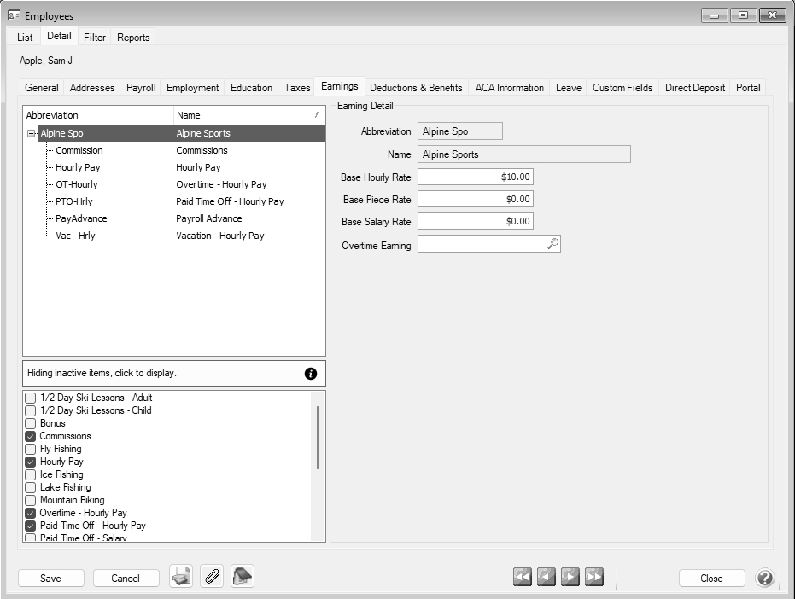The width and height of the screenshot is (795, 599).
Task: Enable the Bonus earning checkbox
Action: coord(31,423)
